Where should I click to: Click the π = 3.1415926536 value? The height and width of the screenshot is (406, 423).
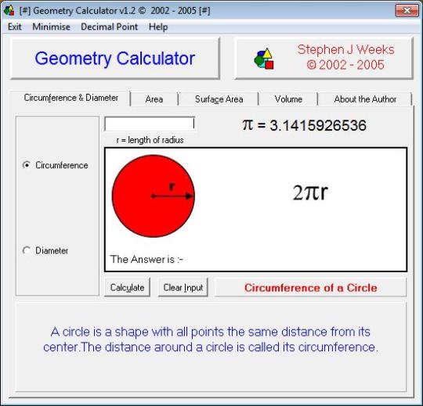(x=304, y=125)
